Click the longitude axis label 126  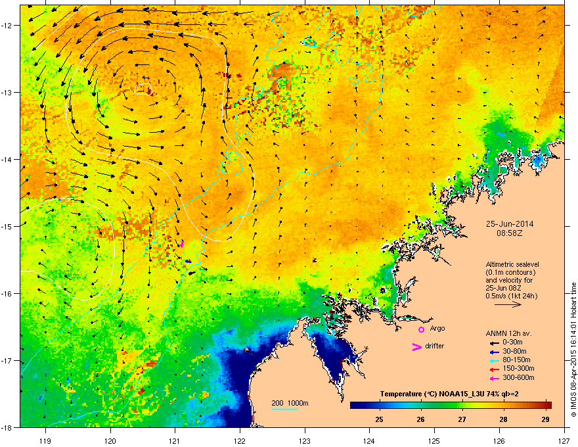click(x=499, y=440)
